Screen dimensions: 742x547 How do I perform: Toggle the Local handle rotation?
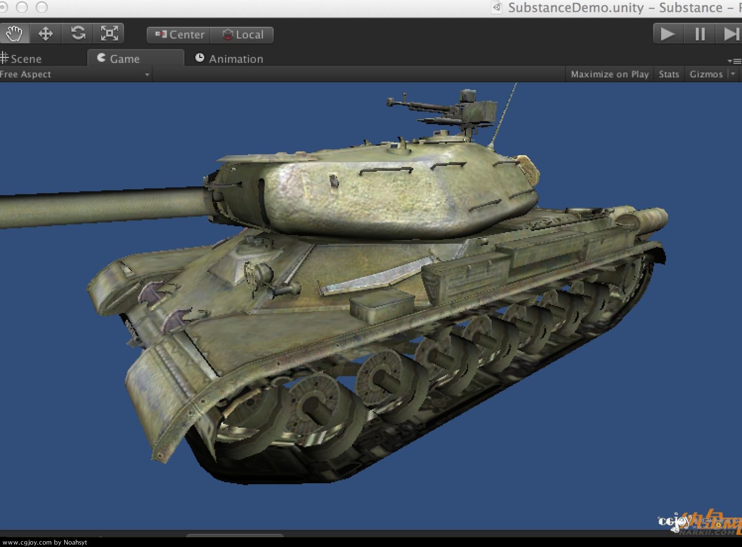click(242, 35)
